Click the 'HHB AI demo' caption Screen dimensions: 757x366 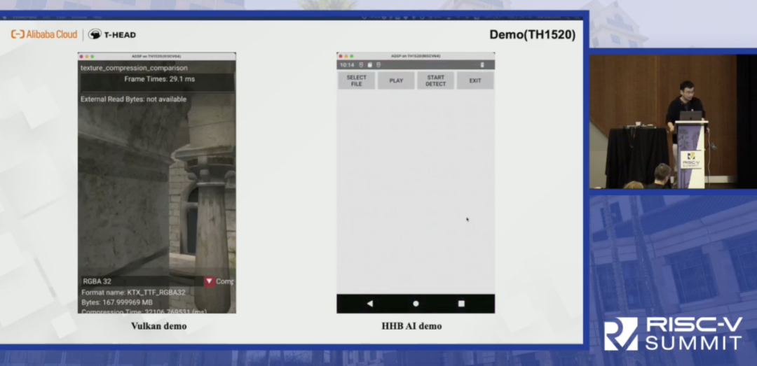[411, 326]
